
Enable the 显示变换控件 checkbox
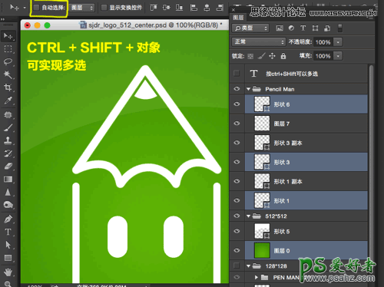pos(104,8)
